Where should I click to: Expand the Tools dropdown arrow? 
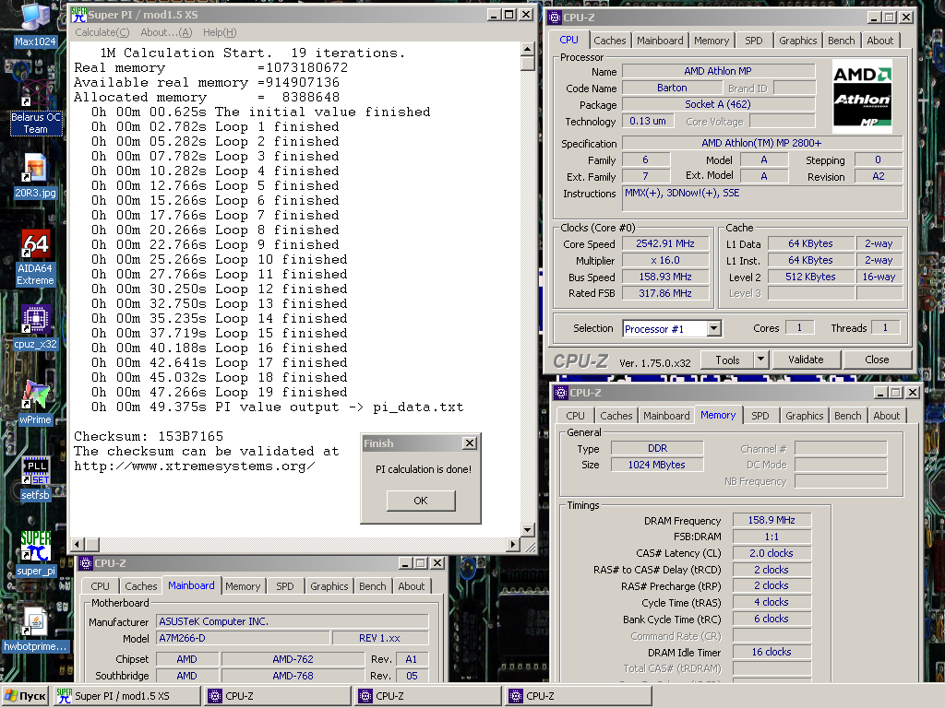coord(760,360)
